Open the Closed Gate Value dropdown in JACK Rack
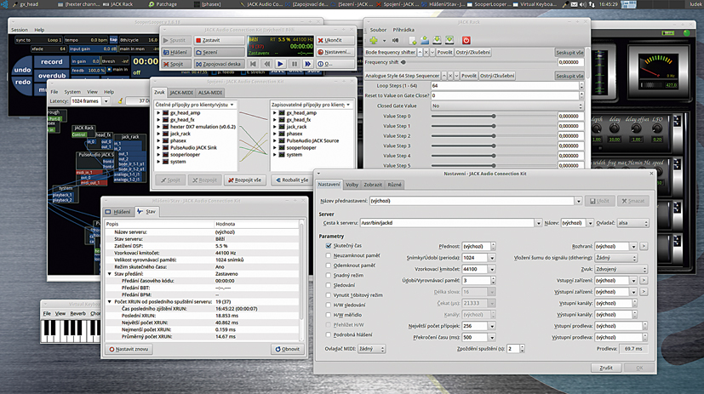704x394 pixels. [x=507, y=106]
